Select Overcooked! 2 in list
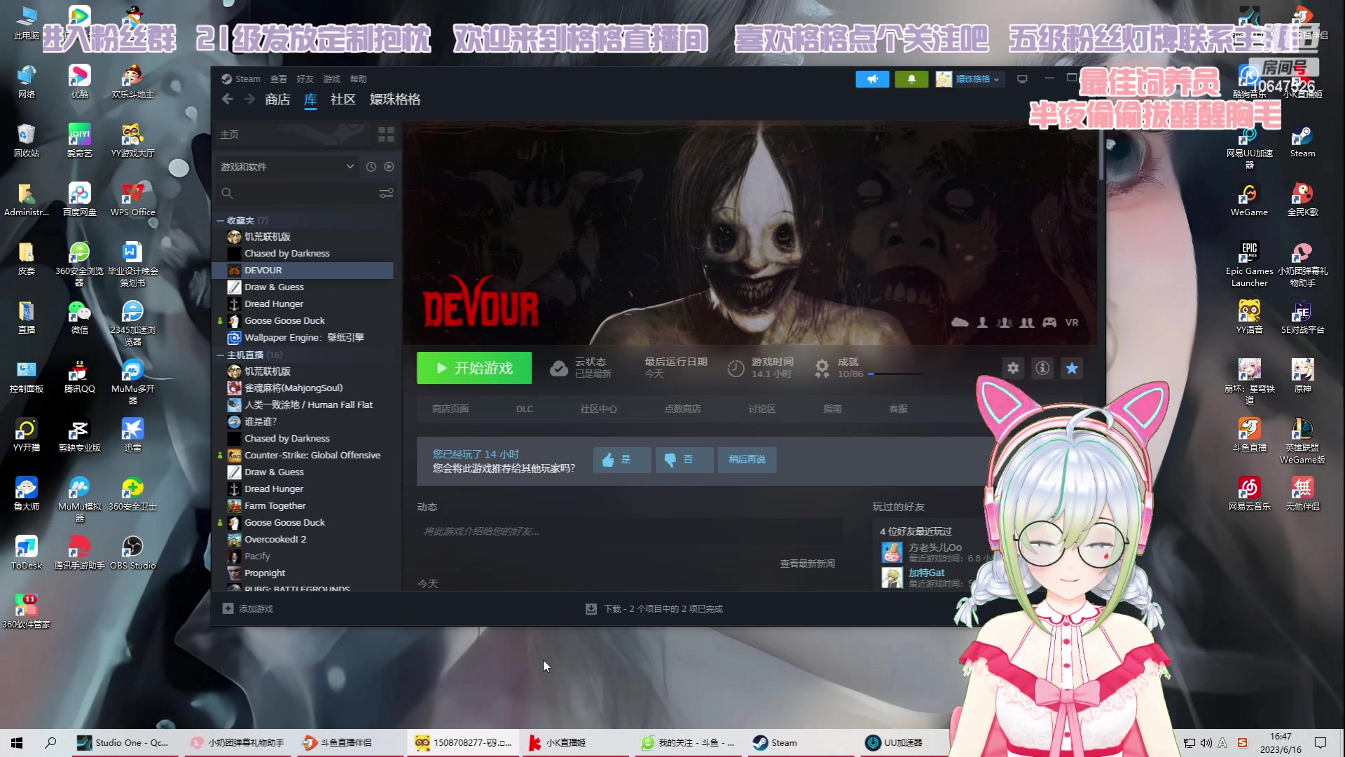 pos(275,539)
